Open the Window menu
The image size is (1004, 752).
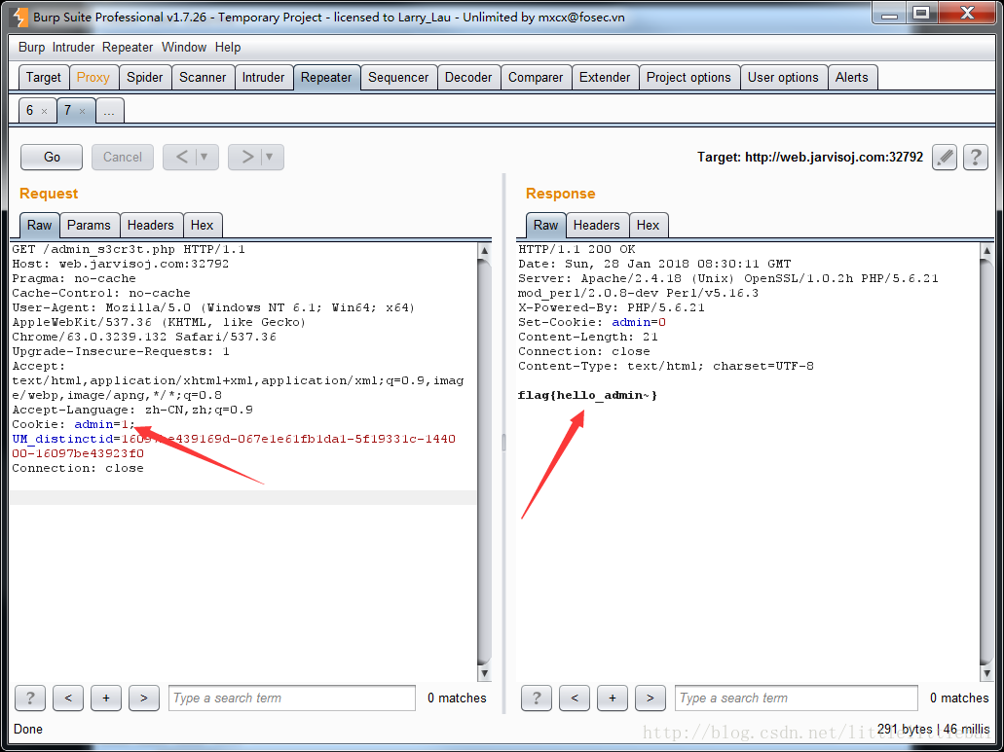pyautogui.click(x=184, y=48)
